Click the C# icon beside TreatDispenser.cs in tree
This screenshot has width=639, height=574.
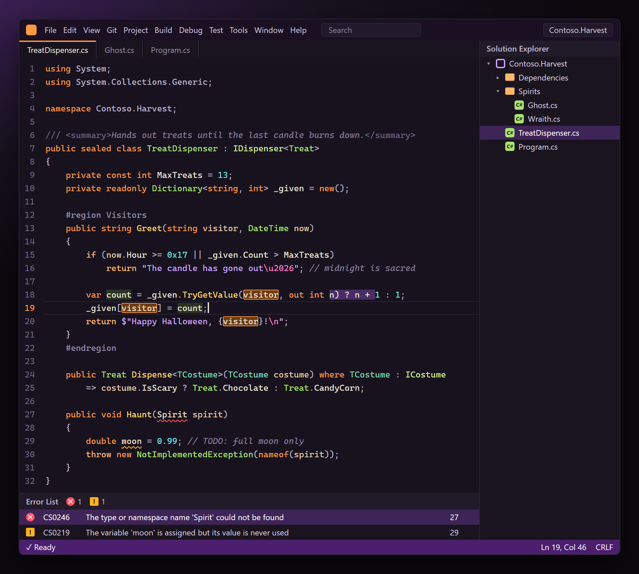(x=510, y=133)
